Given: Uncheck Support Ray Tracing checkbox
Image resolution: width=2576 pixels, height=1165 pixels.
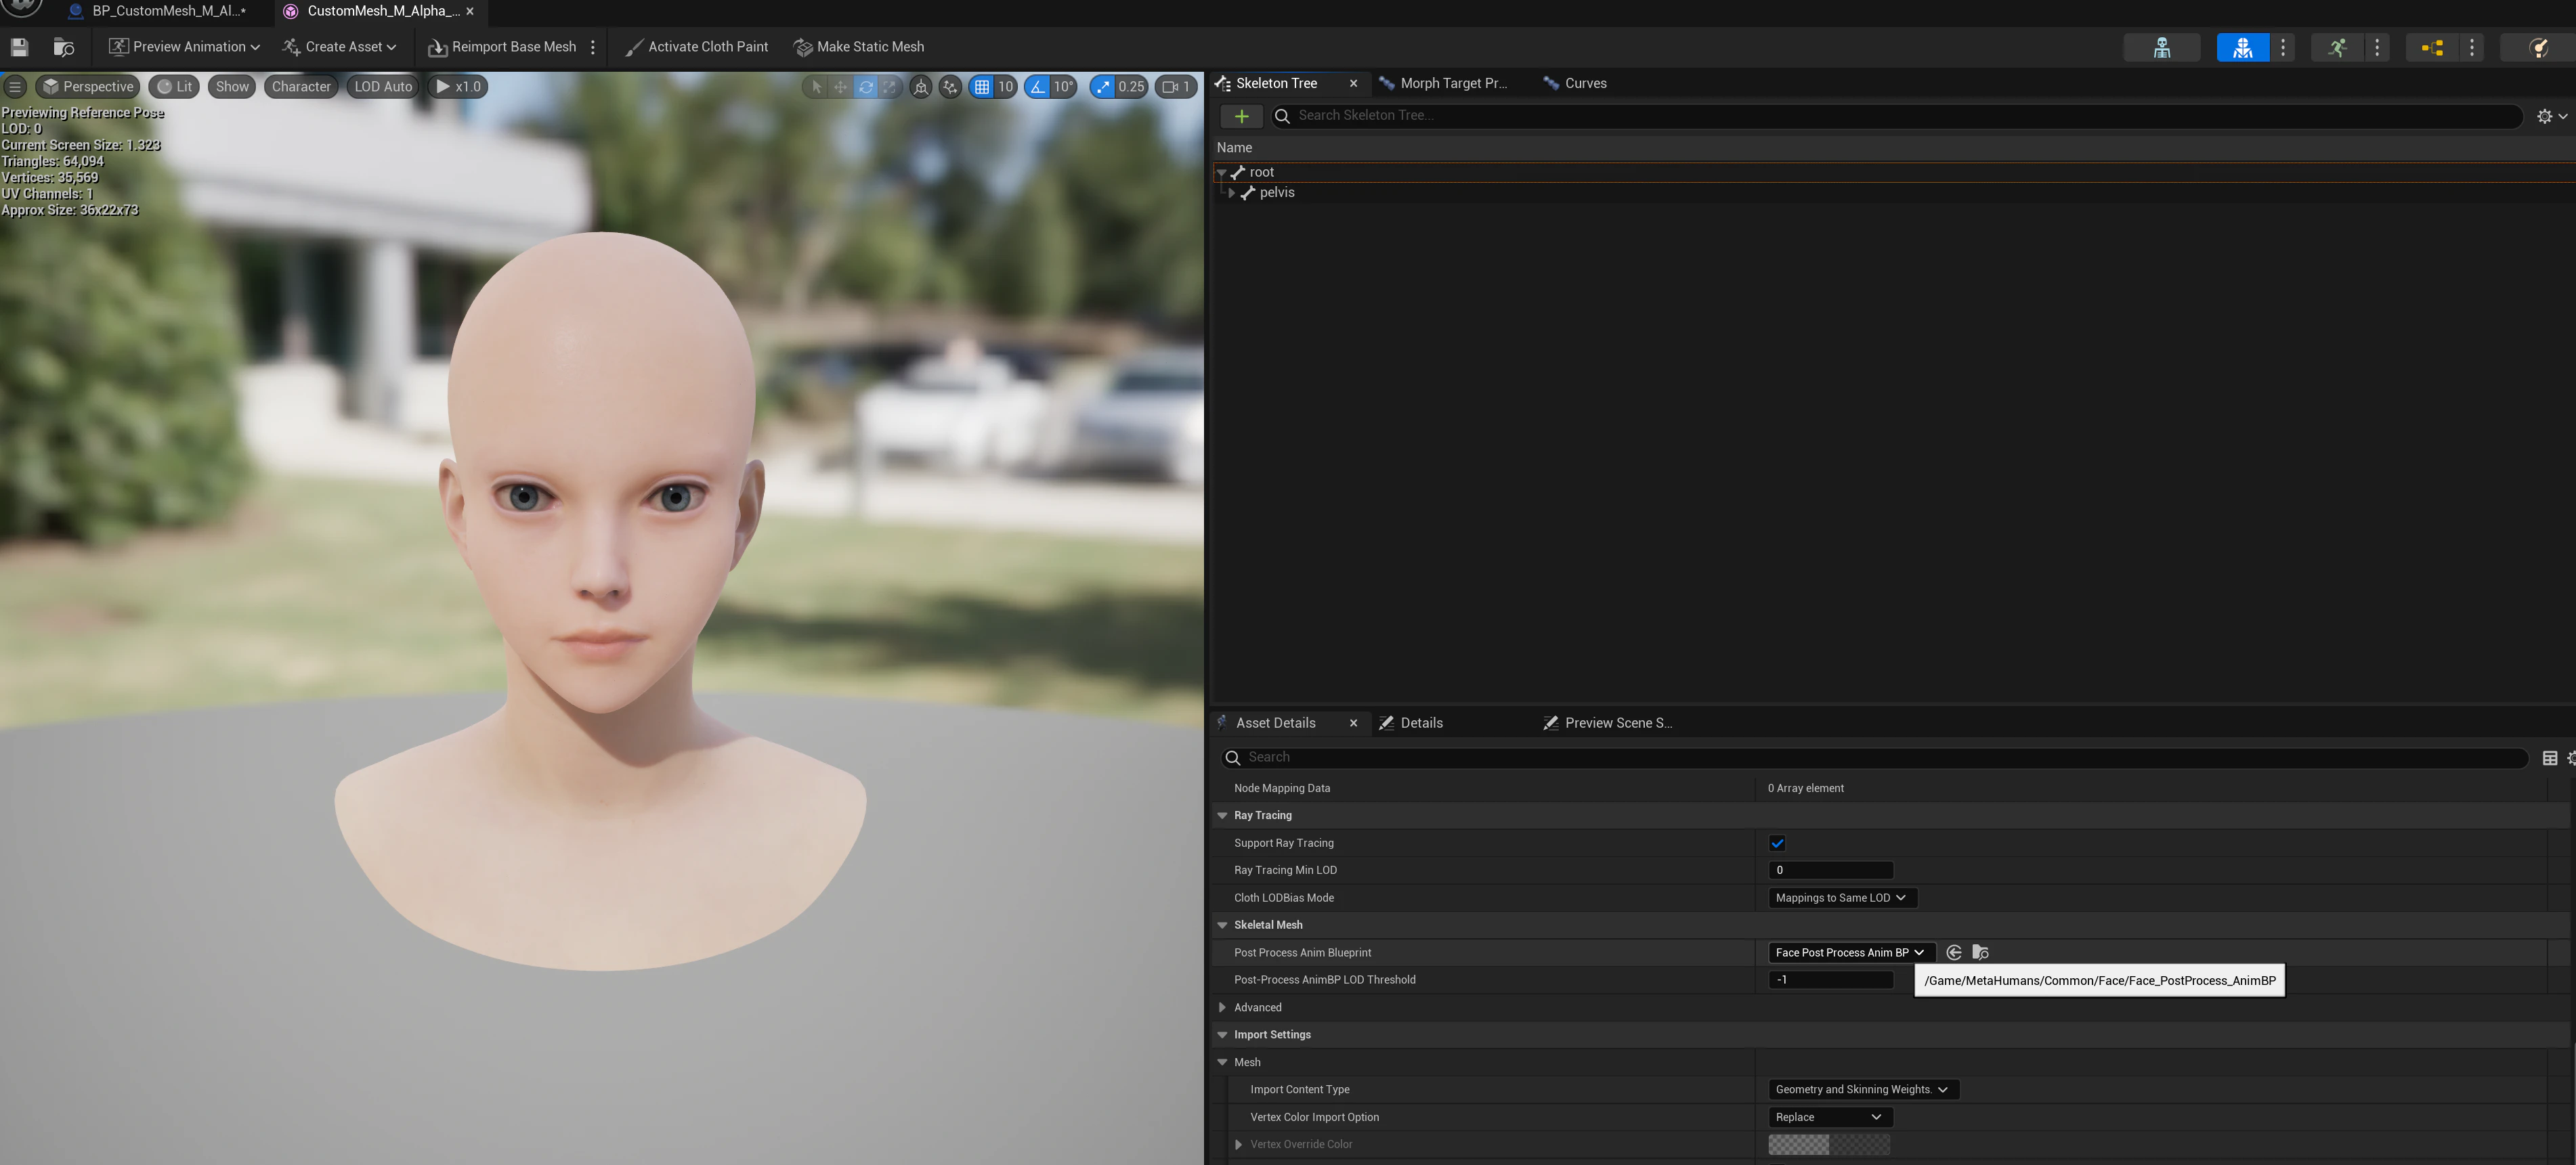Looking at the screenshot, I should pos(1777,843).
